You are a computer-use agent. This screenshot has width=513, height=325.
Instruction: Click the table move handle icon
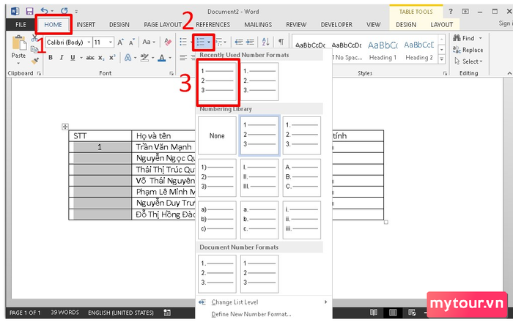tap(65, 127)
